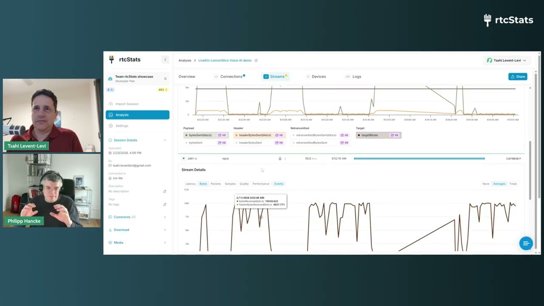Click KB unit chip for bytesSent

point(222,143)
